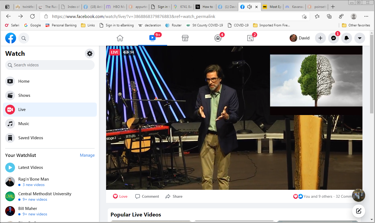Open the Marketplace storefront icon

click(x=185, y=38)
